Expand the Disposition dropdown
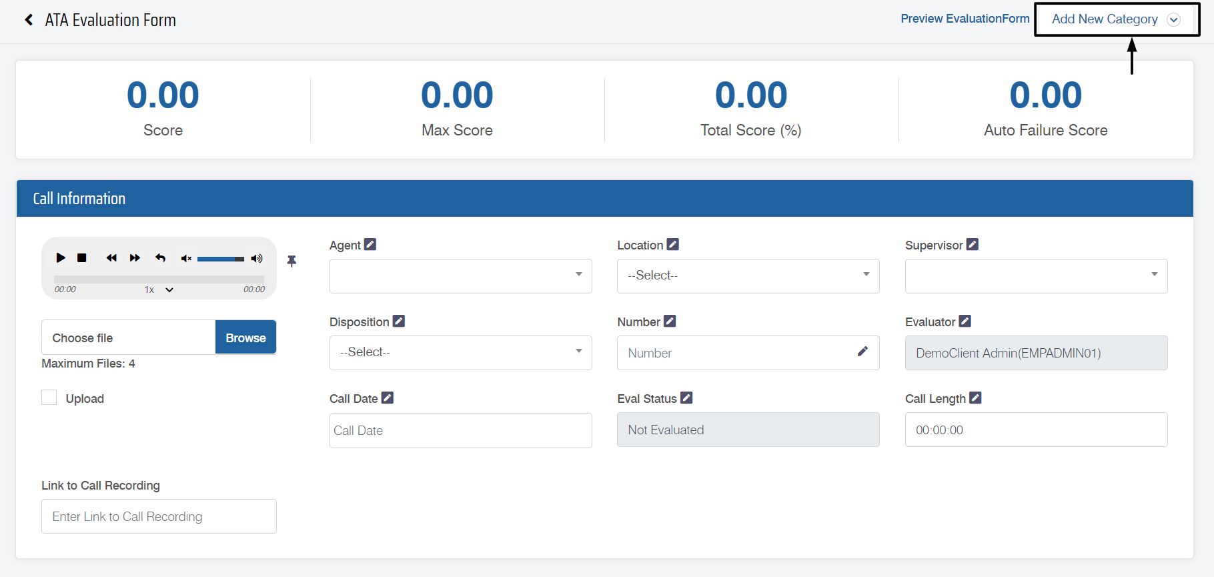This screenshot has width=1214, height=577. [x=460, y=352]
